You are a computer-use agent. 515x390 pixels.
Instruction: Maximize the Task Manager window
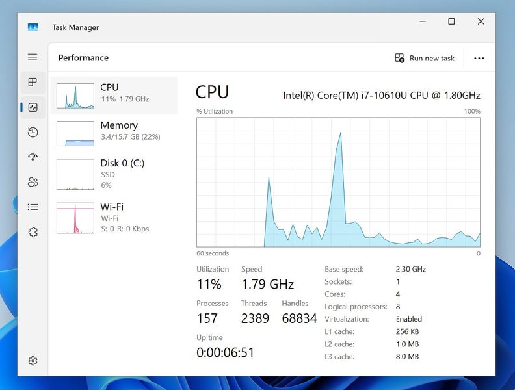[x=451, y=21]
